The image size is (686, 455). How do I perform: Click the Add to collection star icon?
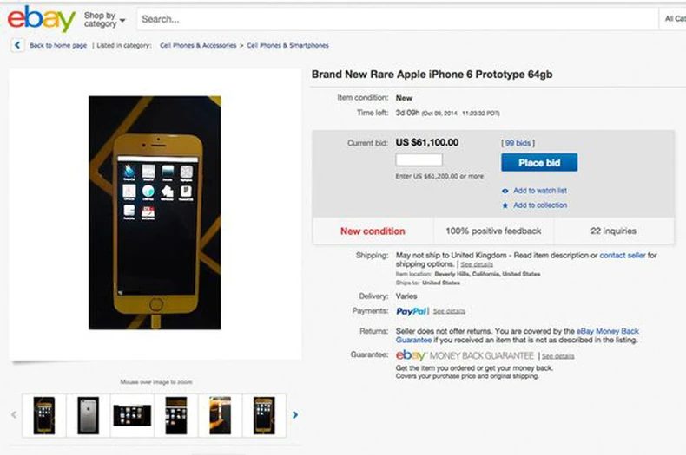point(505,205)
